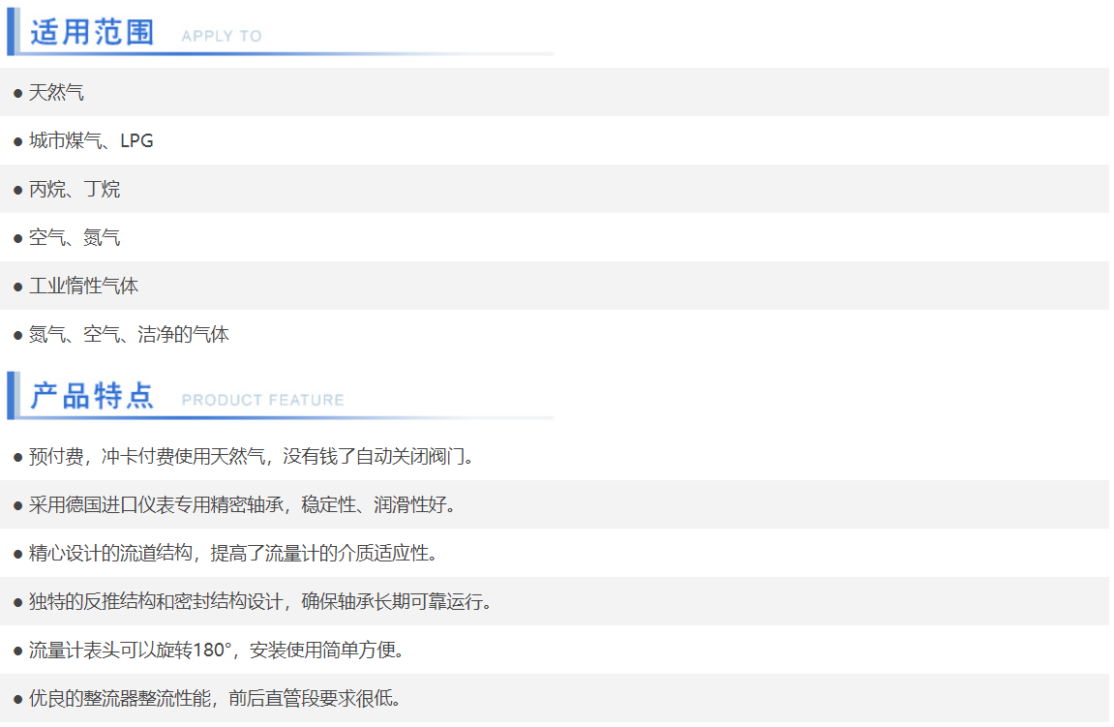Screen dimensions: 1114x727
Task: Click the 丙烷、丁烷 entry
Action: pos(75,190)
